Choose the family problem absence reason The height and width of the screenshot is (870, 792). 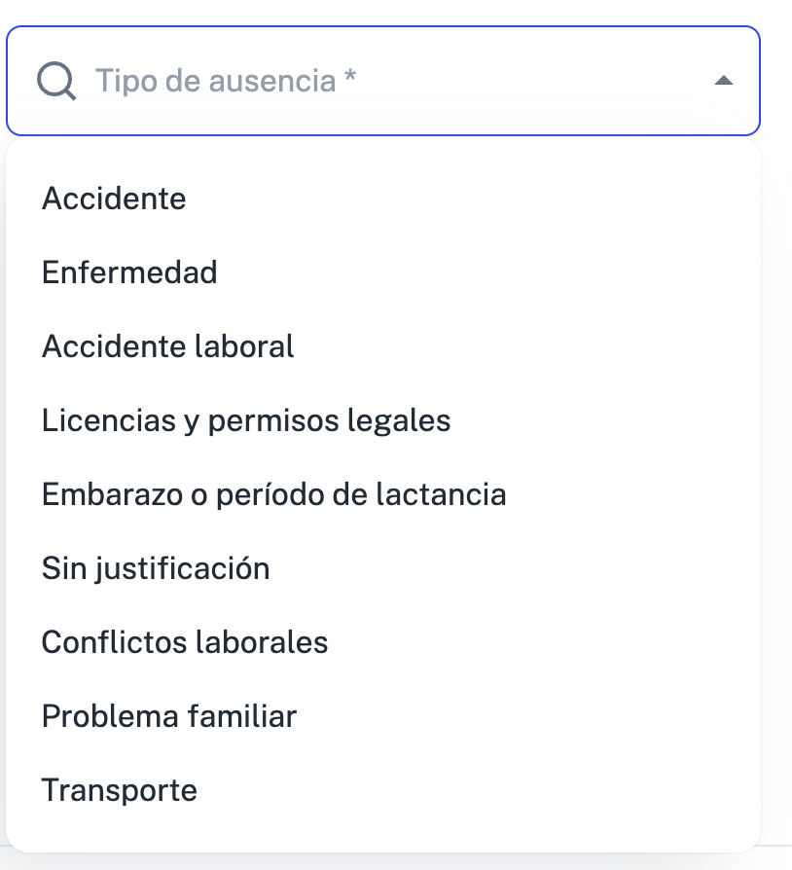[382, 715]
